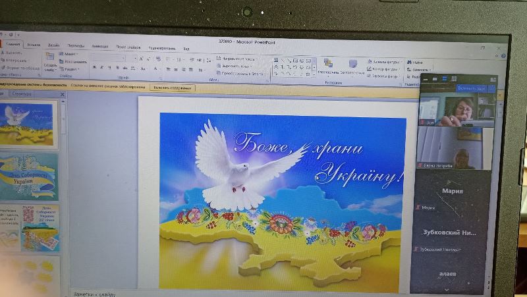
Task: Click Zoom panel minimize-video icon
Action: coord(426,79)
